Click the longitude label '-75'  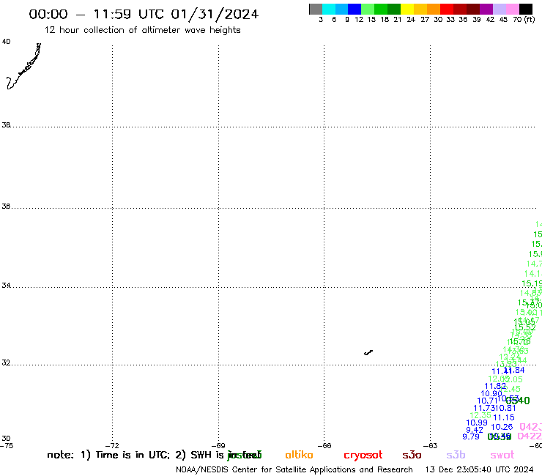[x=7, y=445]
